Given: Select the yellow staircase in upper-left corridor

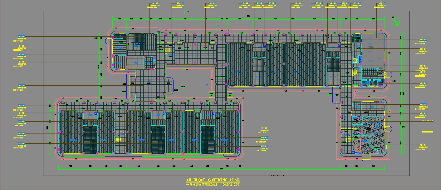Looking at the screenshot, I should [x=168, y=49].
